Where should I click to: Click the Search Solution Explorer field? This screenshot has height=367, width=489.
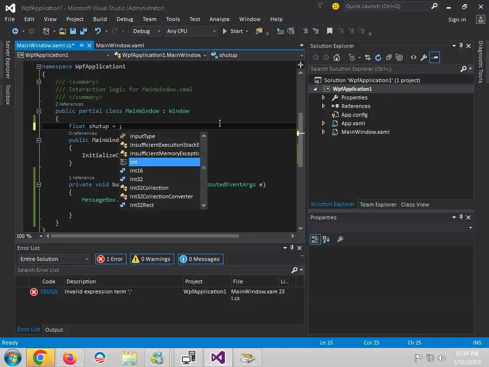(385, 69)
